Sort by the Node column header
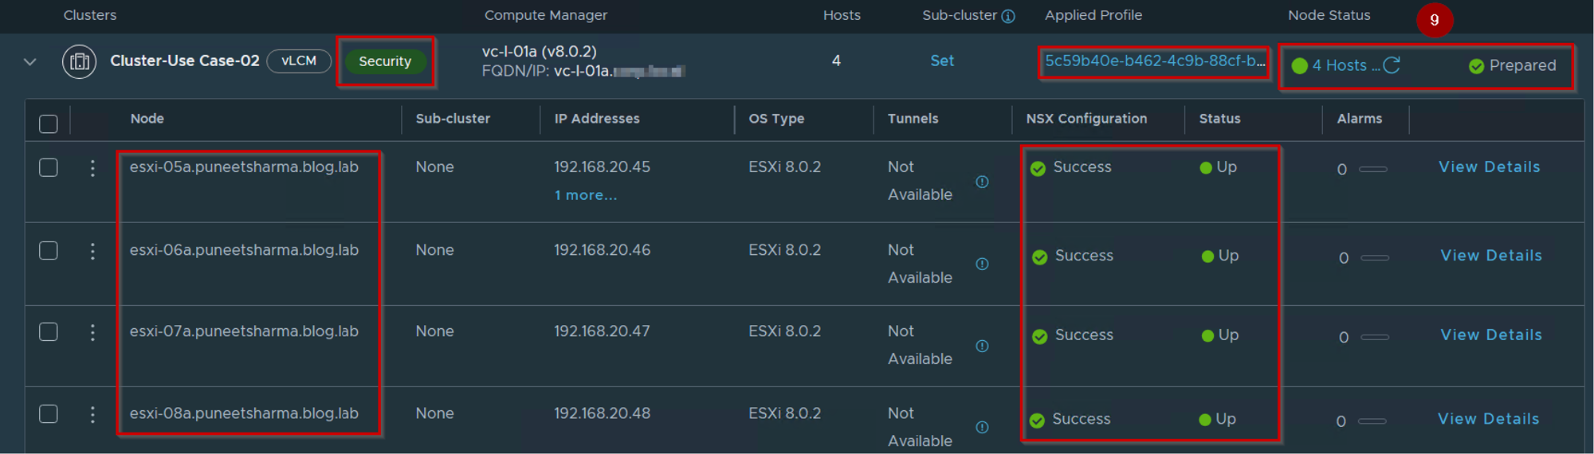 147,119
